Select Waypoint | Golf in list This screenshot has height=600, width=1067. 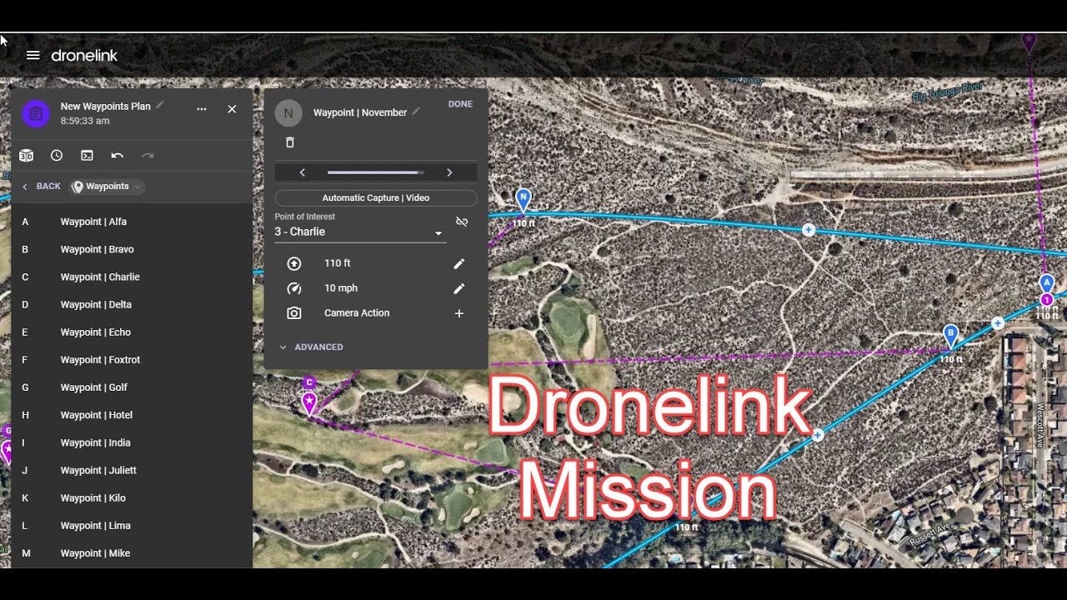[x=132, y=387]
